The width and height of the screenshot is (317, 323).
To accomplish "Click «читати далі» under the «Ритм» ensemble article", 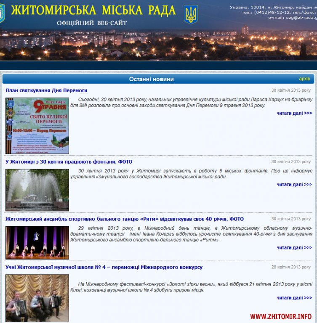I will (294, 248).
